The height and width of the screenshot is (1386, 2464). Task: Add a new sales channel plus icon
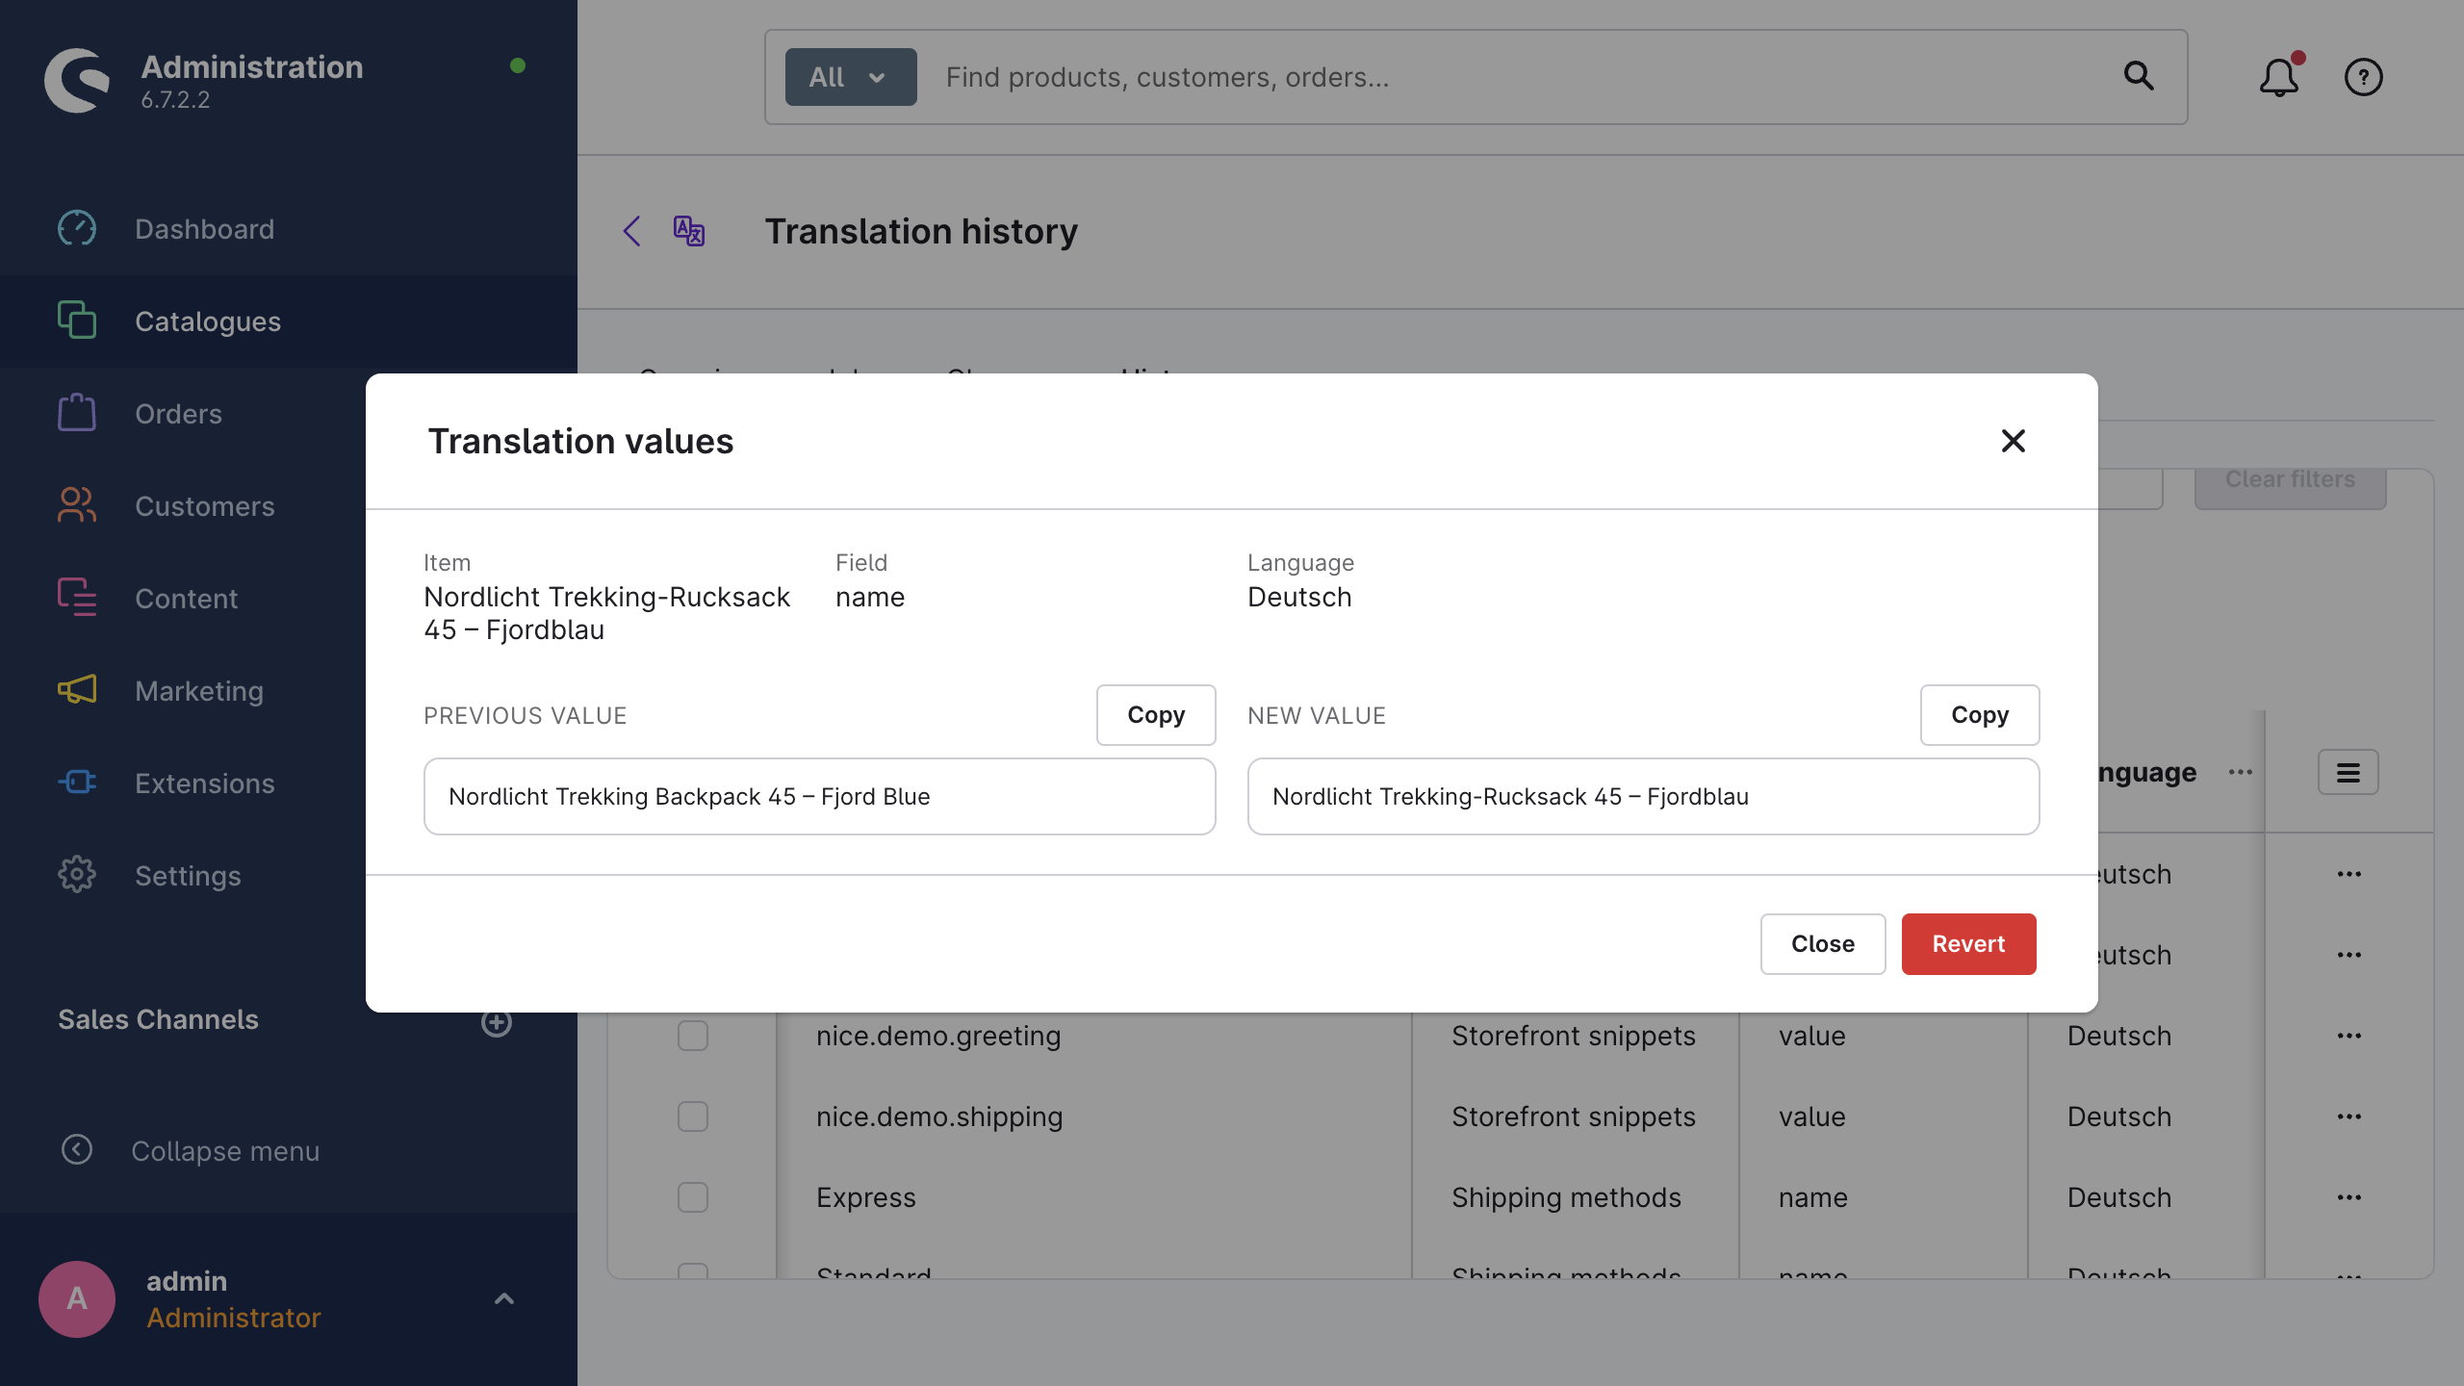point(497,1023)
